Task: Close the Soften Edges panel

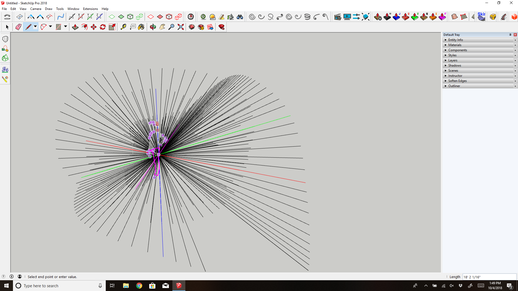Action: click(515, 81)
